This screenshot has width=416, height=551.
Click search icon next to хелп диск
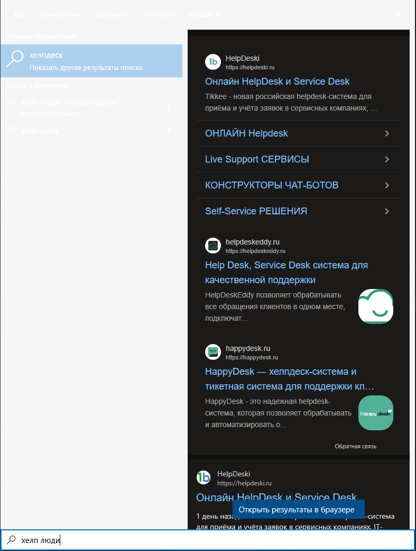pos(11,130)
